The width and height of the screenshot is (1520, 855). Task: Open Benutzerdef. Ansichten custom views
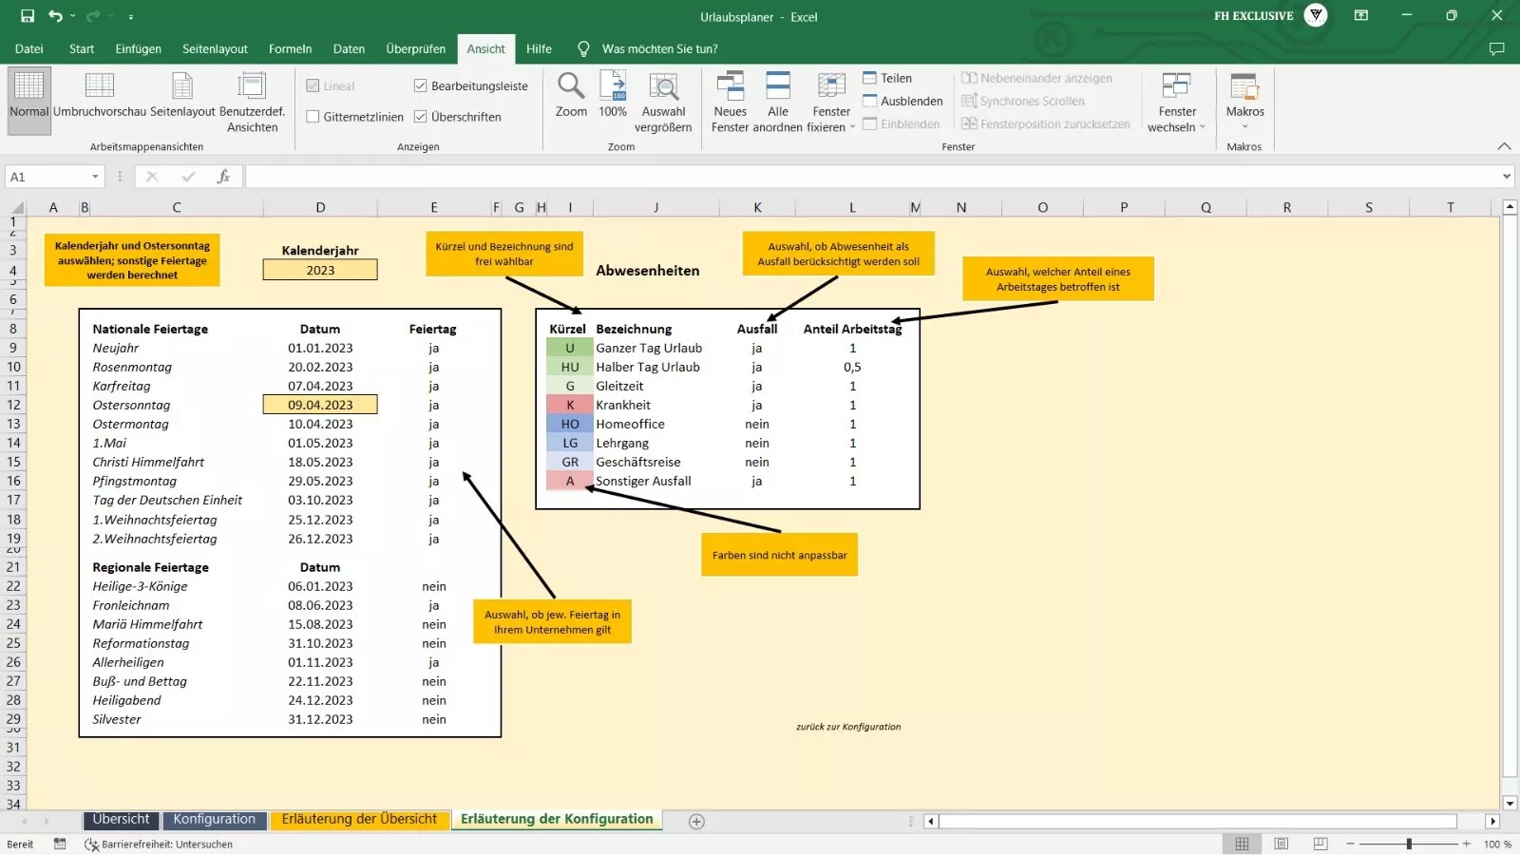click(252, 102)
